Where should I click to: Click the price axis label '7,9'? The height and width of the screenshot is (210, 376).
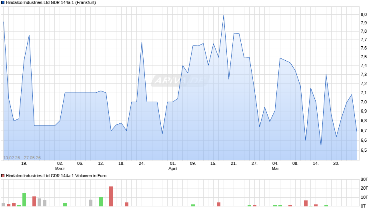364,23
